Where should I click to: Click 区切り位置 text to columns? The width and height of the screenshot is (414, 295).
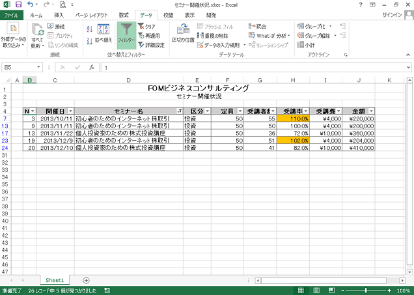point(183,33)
